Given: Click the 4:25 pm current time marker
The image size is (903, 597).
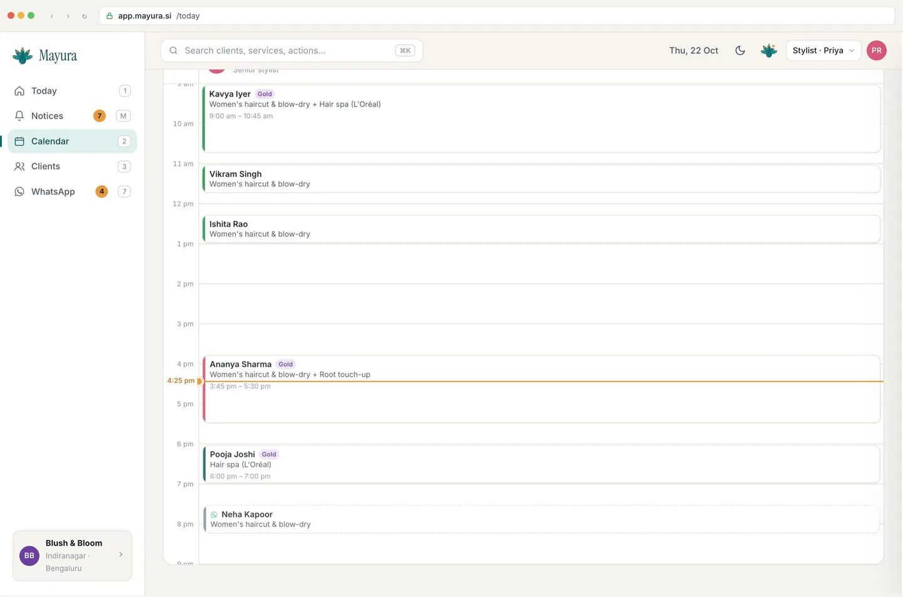Looking at the screenshot, I should (181, 381).
